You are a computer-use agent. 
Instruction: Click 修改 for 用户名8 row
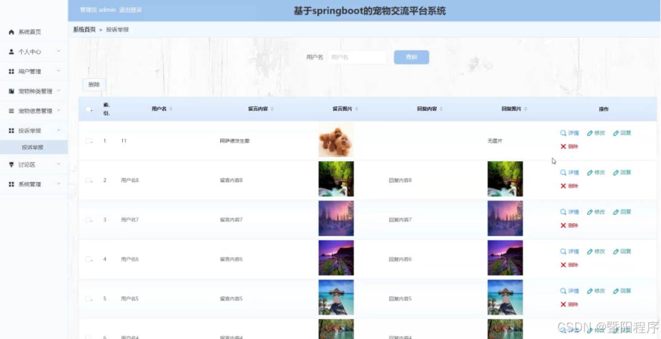coord(596,172)
